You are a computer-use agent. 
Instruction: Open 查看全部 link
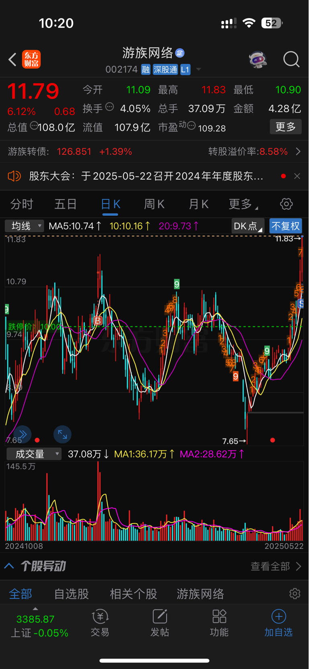tap(276, 566)
